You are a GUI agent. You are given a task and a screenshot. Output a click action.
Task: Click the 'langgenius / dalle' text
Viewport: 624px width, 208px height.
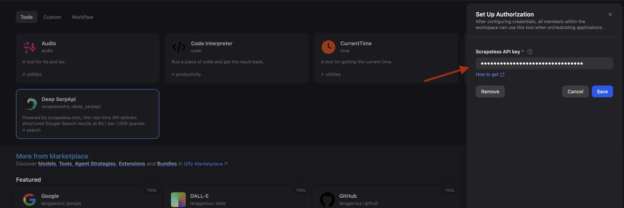point(208,203)
